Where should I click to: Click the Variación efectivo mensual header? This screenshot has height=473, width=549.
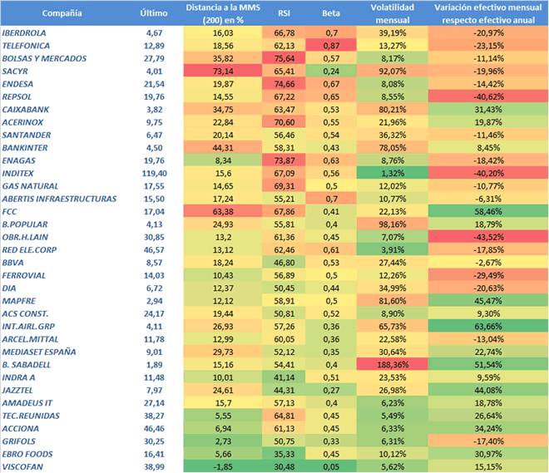[x=487, y=14]
